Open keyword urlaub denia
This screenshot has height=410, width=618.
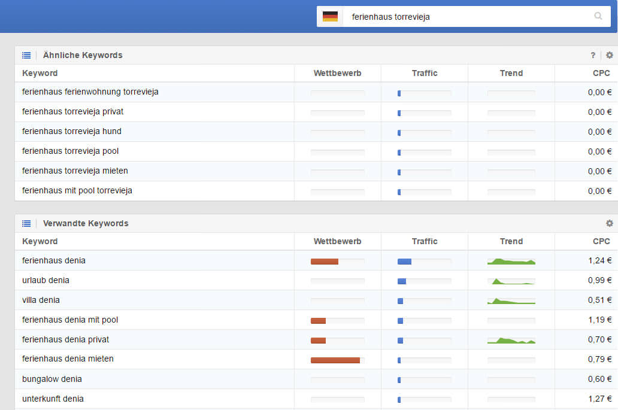(46, 280)
